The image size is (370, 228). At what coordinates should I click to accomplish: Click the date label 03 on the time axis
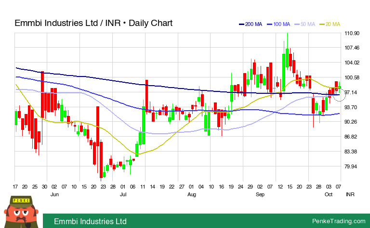click(329, 187)
